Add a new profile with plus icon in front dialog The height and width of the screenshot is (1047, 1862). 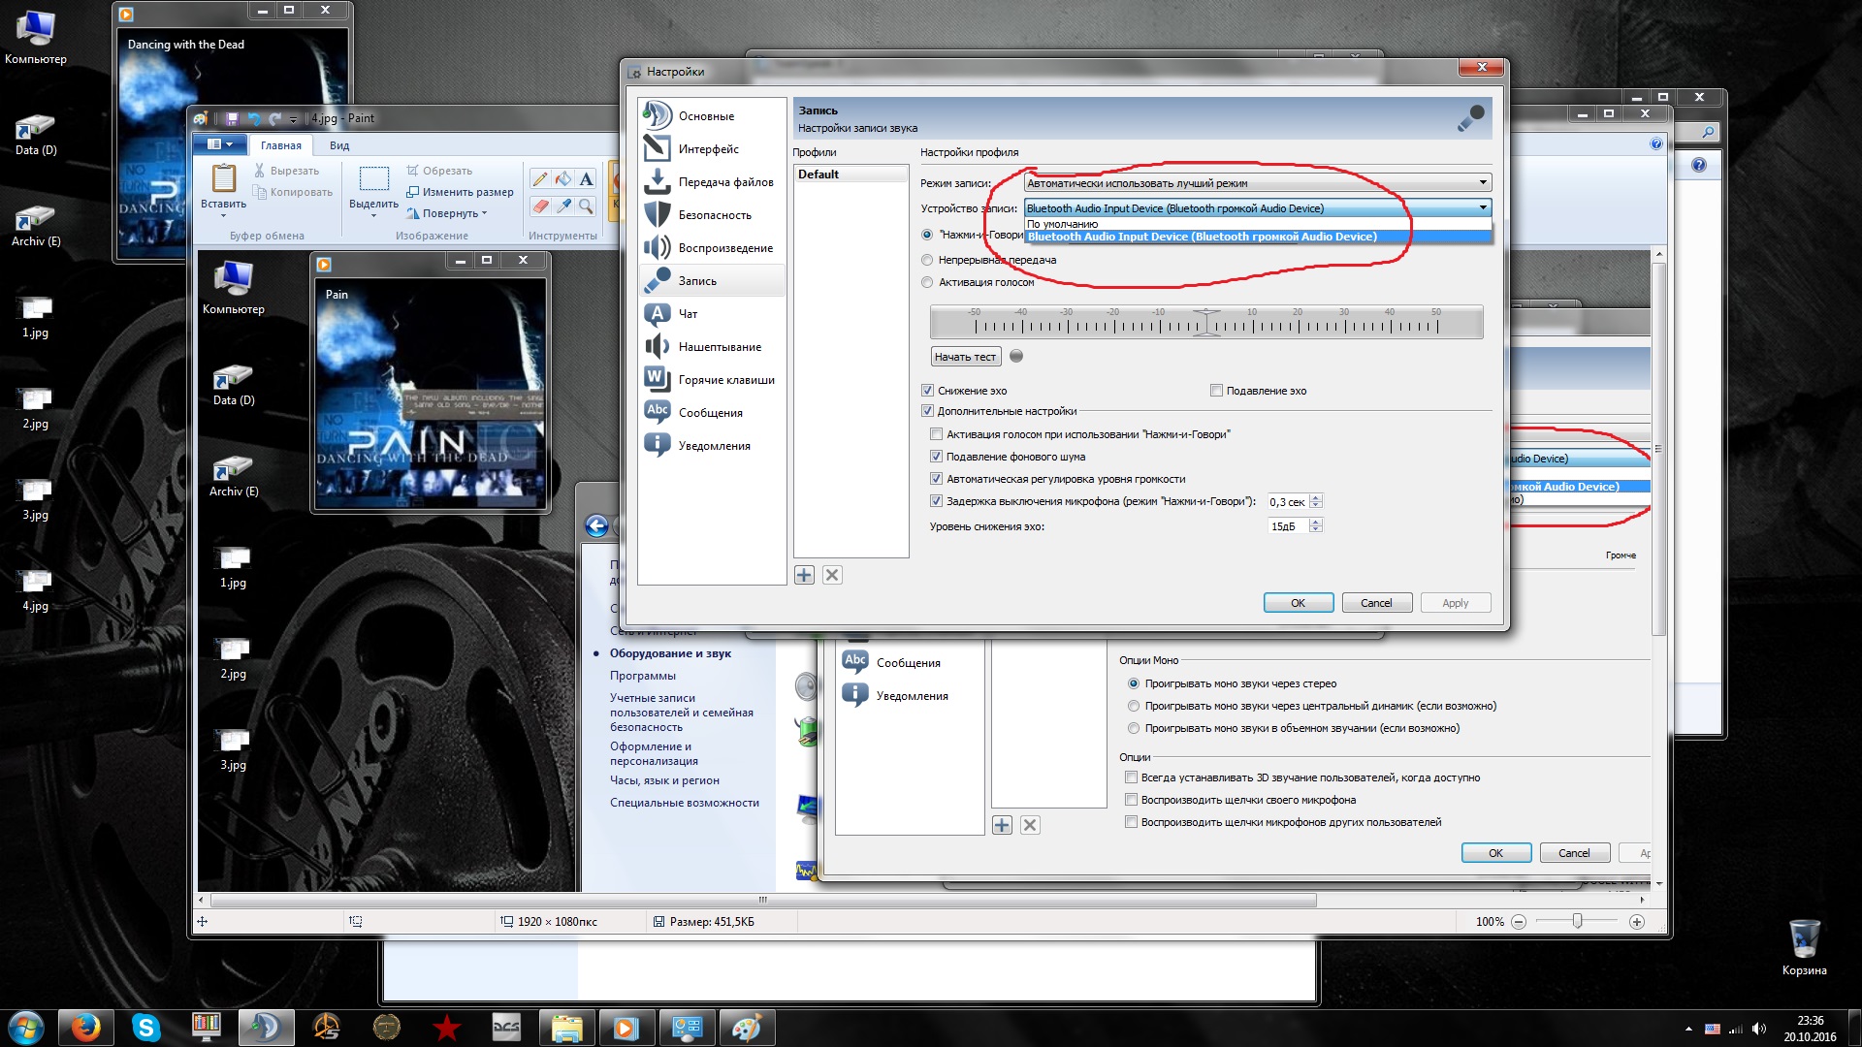[804, 575]
